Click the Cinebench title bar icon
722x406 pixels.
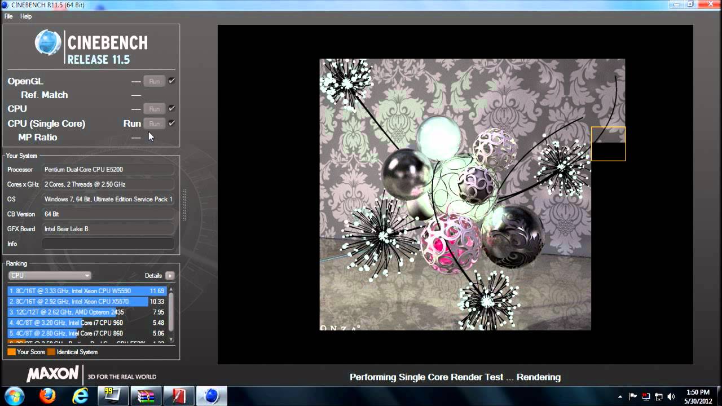[6, 5]
